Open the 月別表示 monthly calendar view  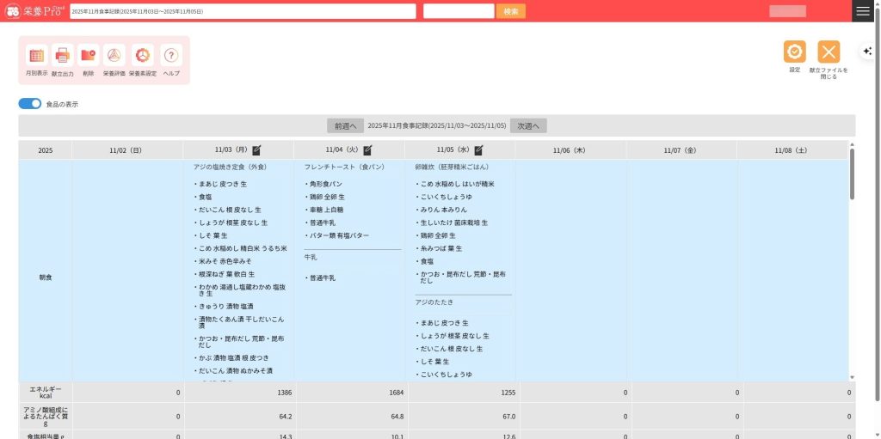click(x=36, y=56)
